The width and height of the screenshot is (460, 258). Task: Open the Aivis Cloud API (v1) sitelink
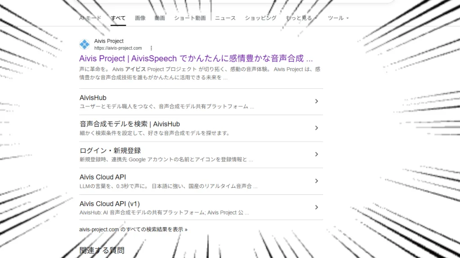tap(110, 204)
